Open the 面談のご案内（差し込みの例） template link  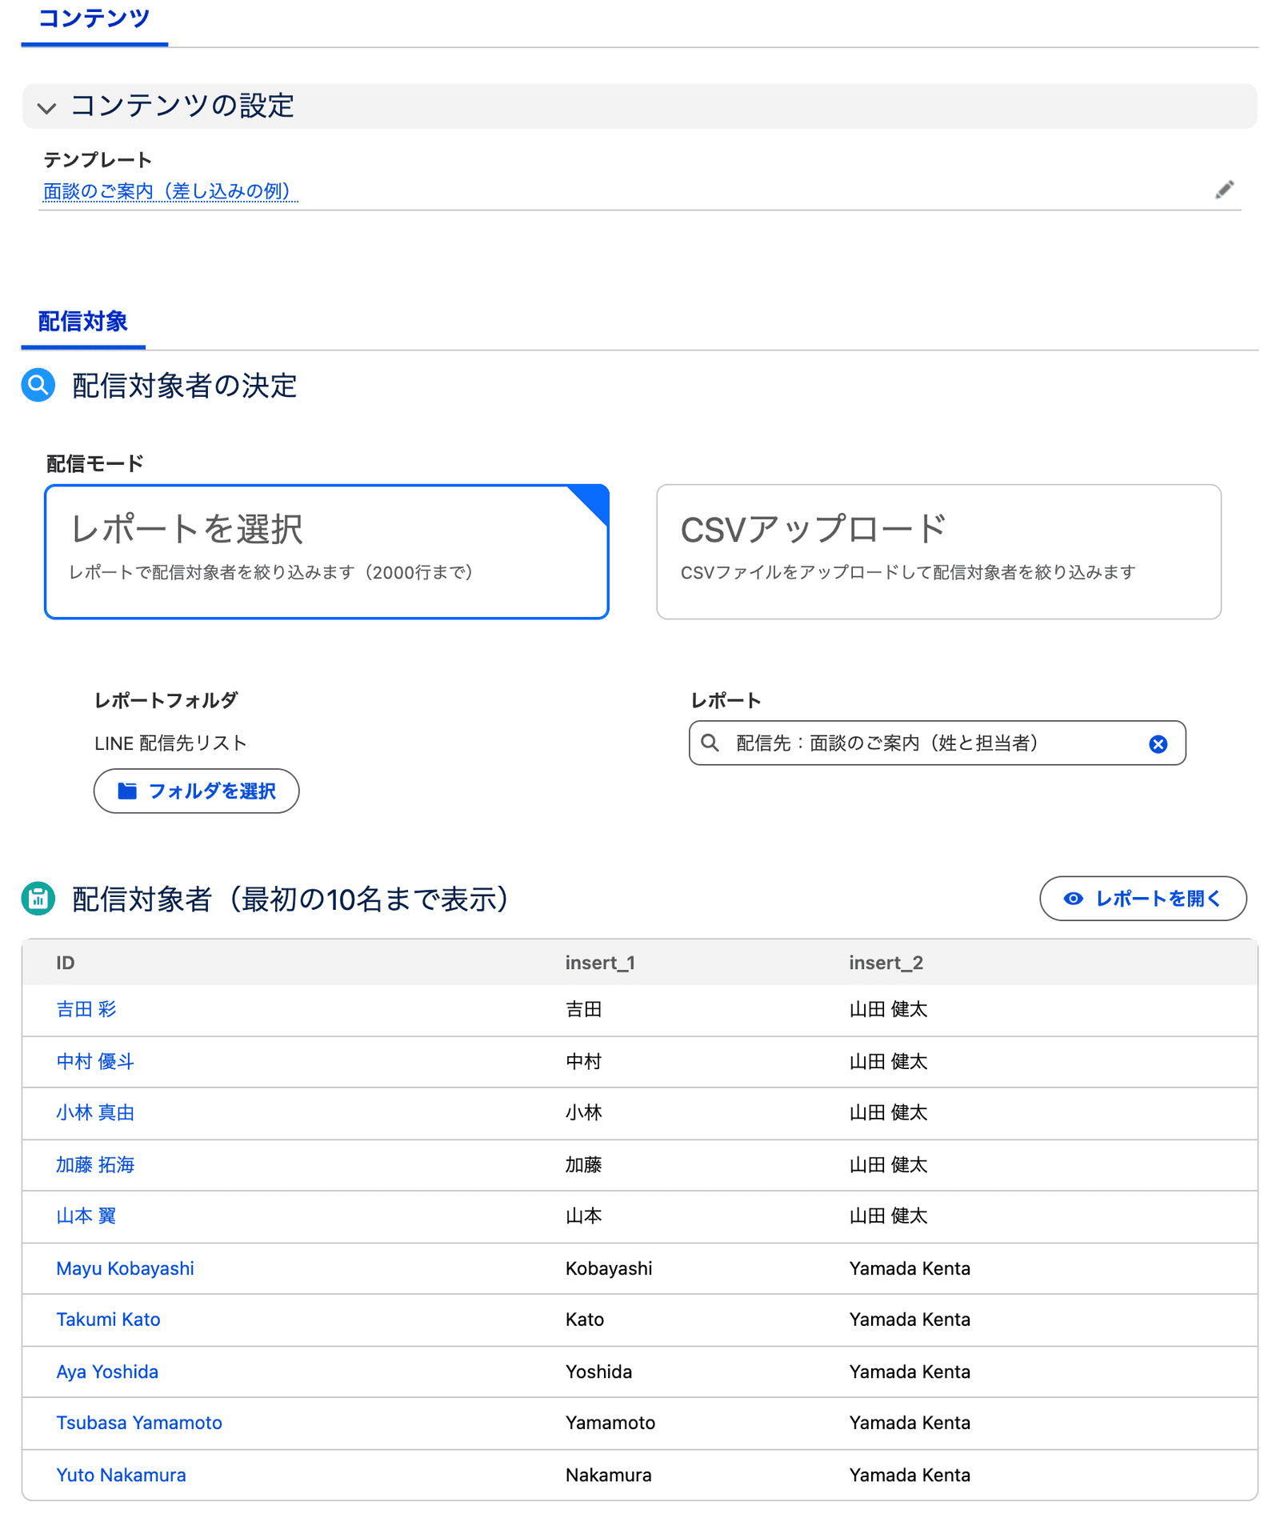click(x=170, y=191)
